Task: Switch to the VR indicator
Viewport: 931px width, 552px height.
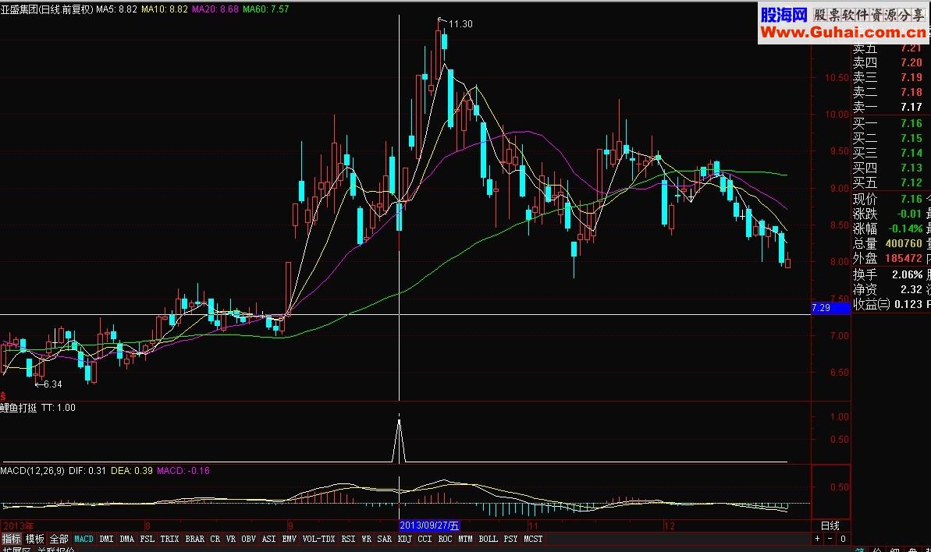Action: coord(231,539)
